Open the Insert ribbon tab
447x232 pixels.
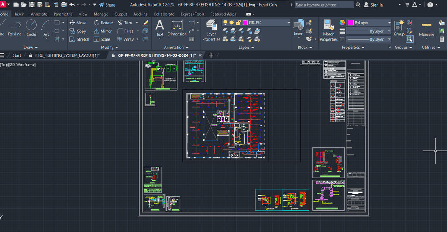tap(20, 14)
